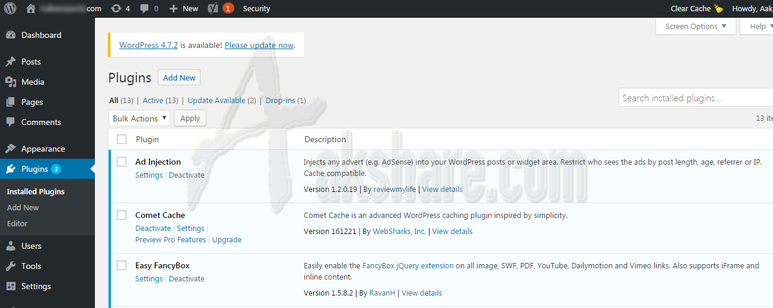Click the Users sidebar icon
Image resolution: width=773 pixels, height=308 pixels.
click(11, 246)
